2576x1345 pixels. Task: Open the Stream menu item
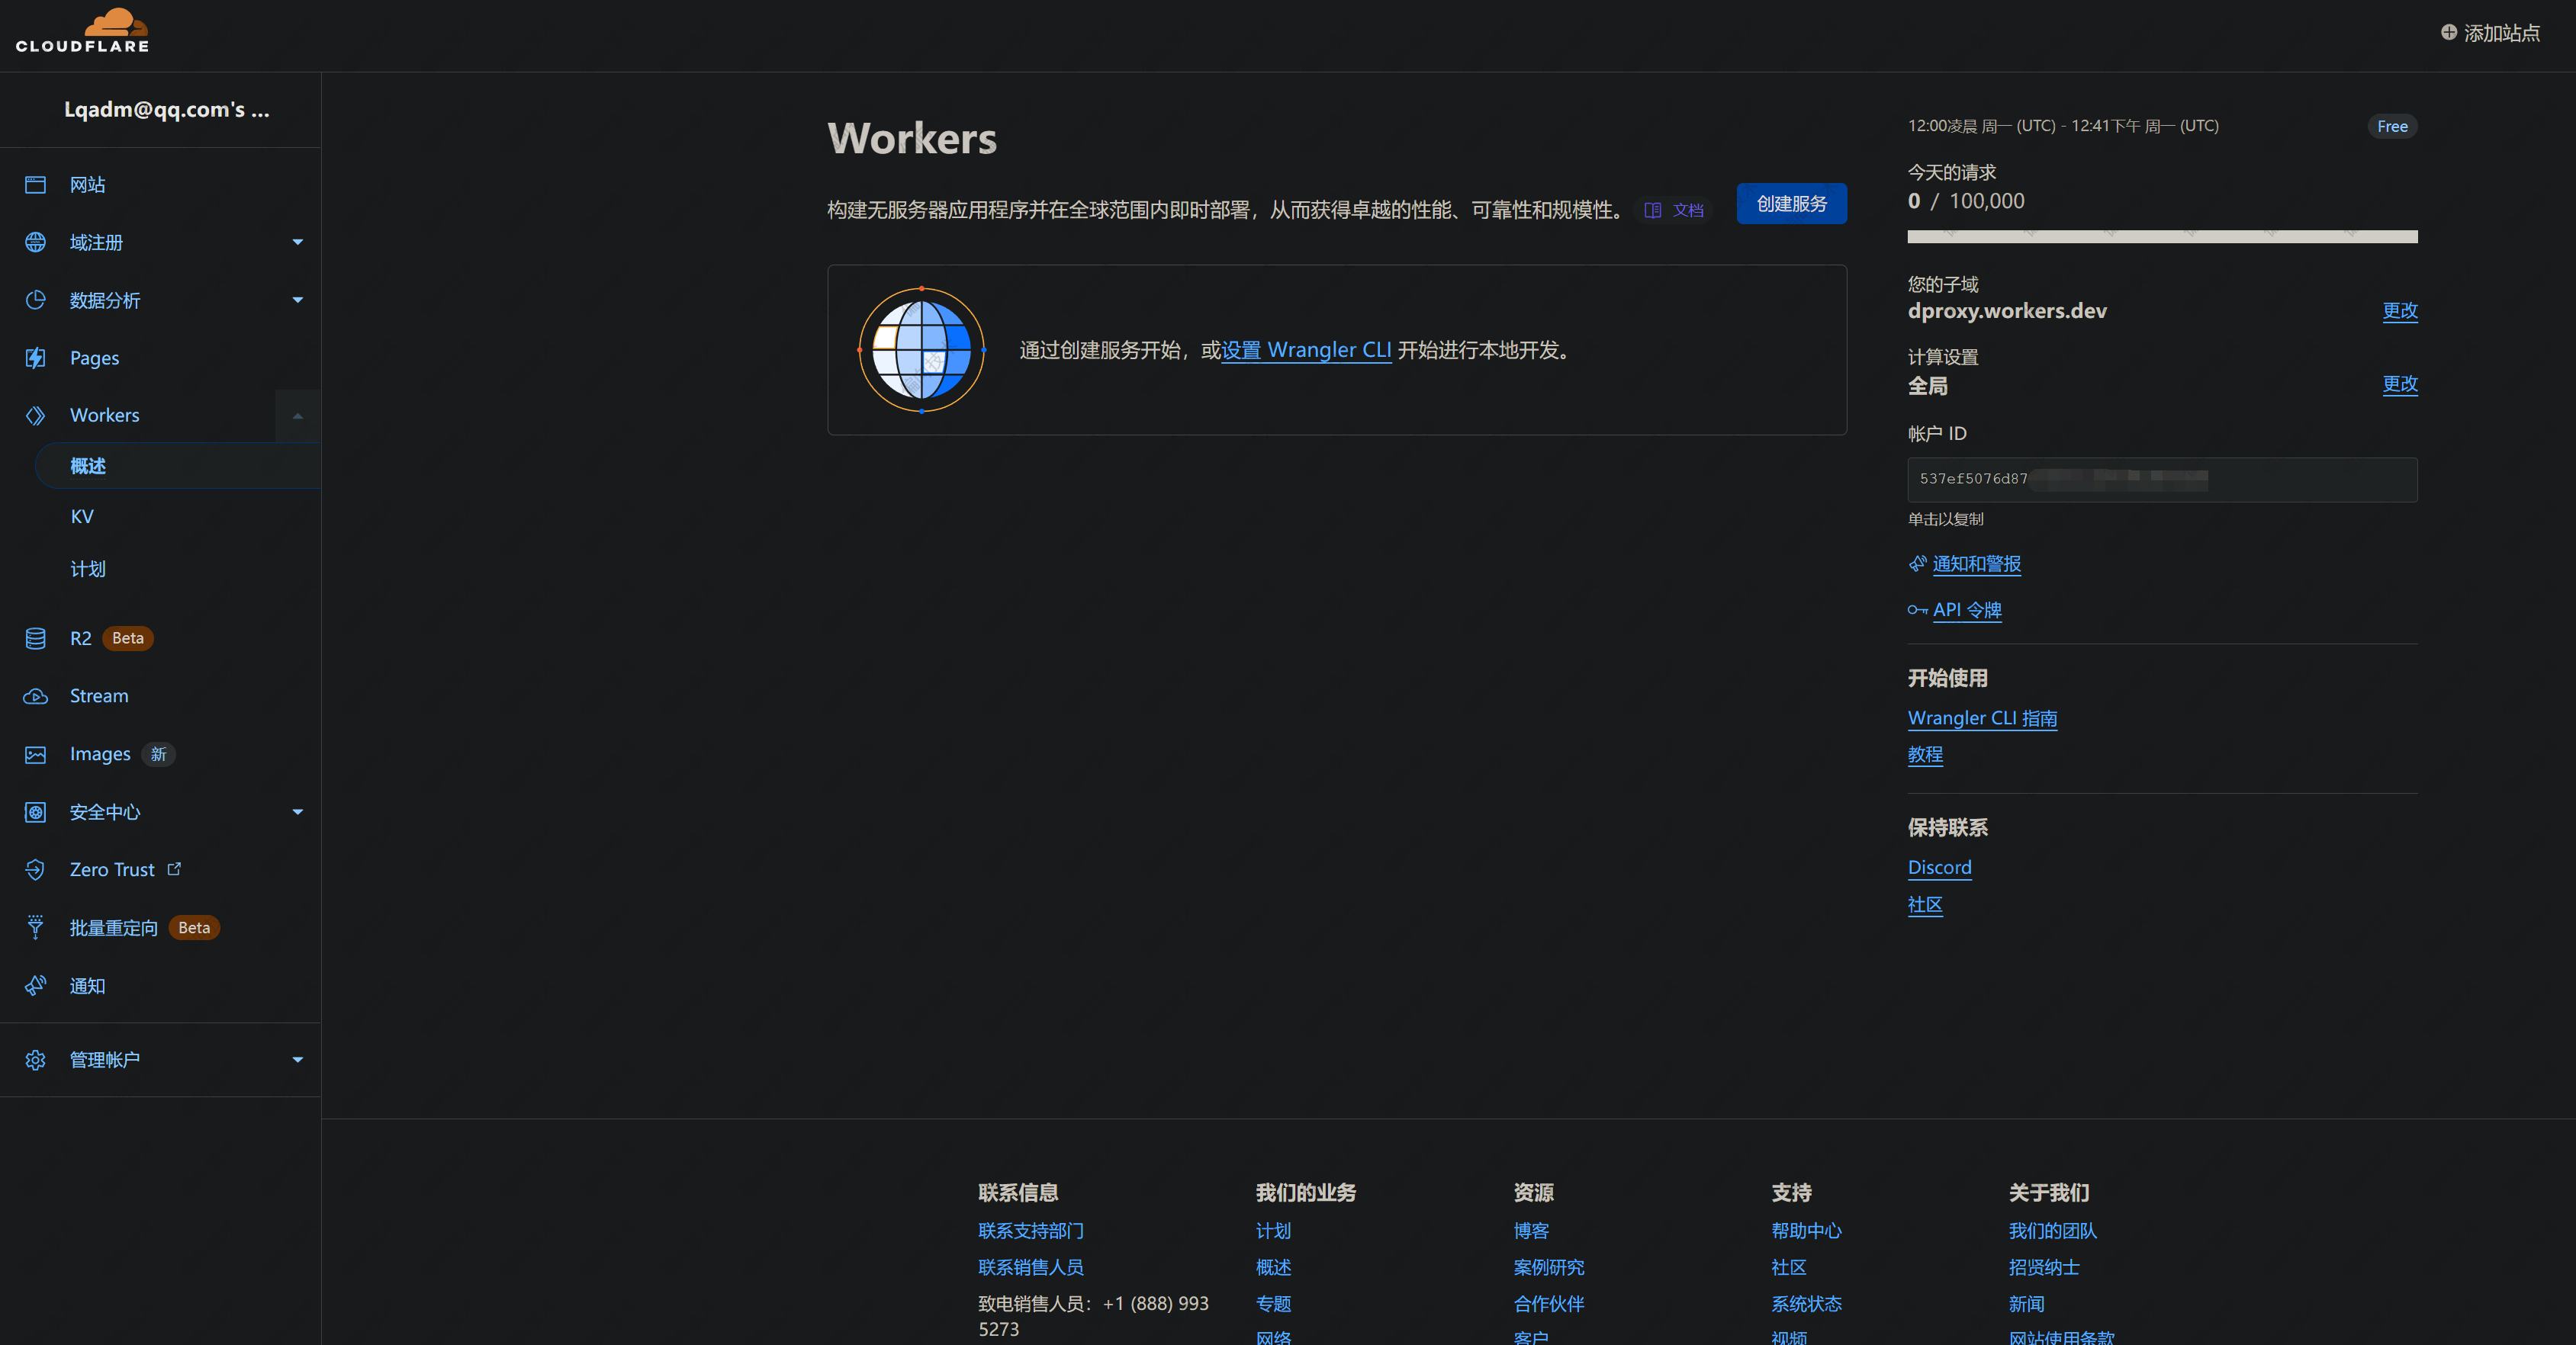coord(99,695)
